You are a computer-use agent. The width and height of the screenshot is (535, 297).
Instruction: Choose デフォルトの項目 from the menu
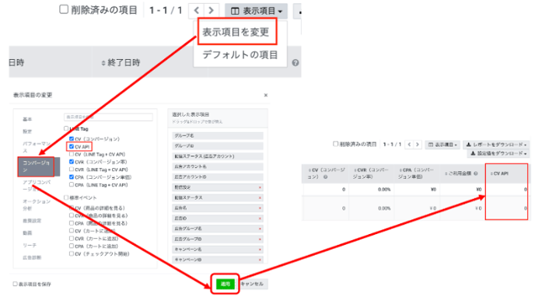click(x=240, y=54)
